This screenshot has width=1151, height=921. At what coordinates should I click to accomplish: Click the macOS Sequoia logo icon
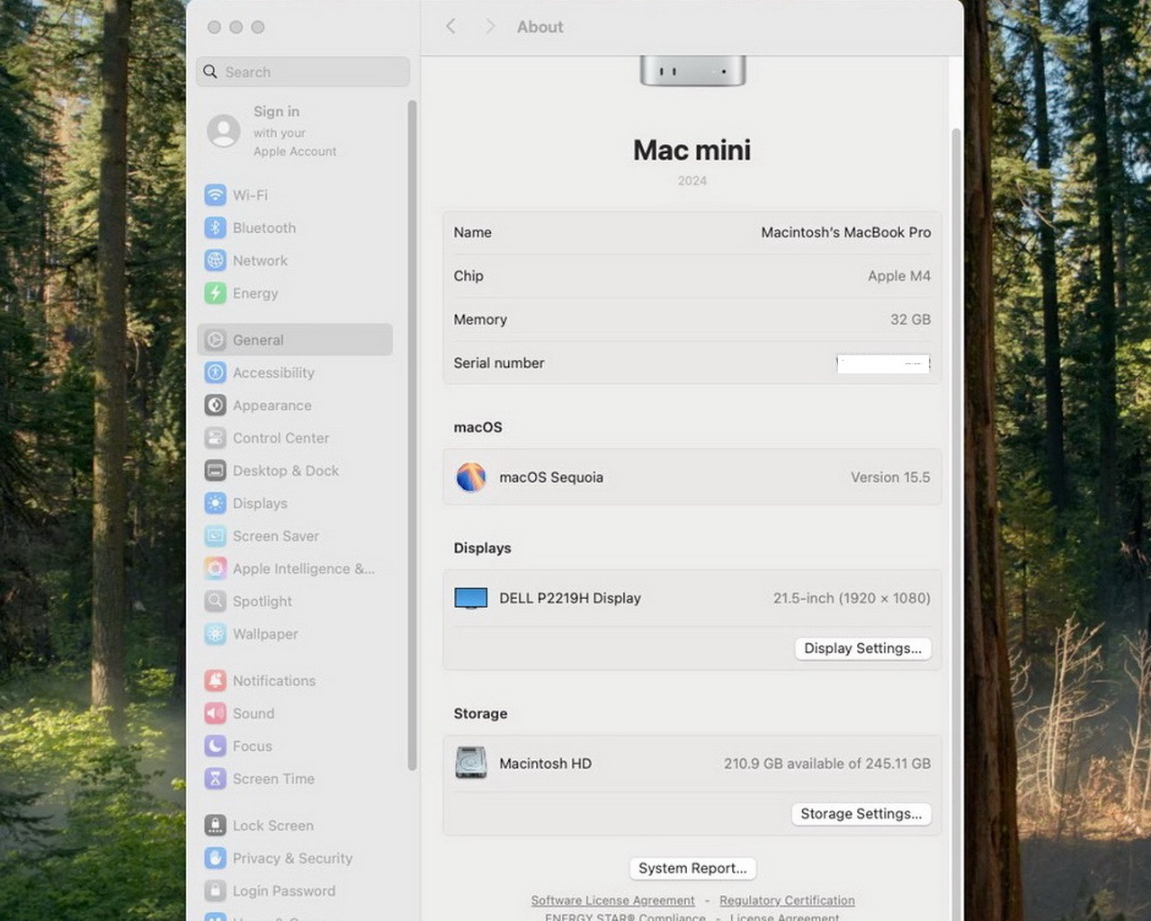coord(470,478)
